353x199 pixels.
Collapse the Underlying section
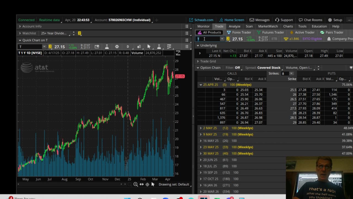198,45
